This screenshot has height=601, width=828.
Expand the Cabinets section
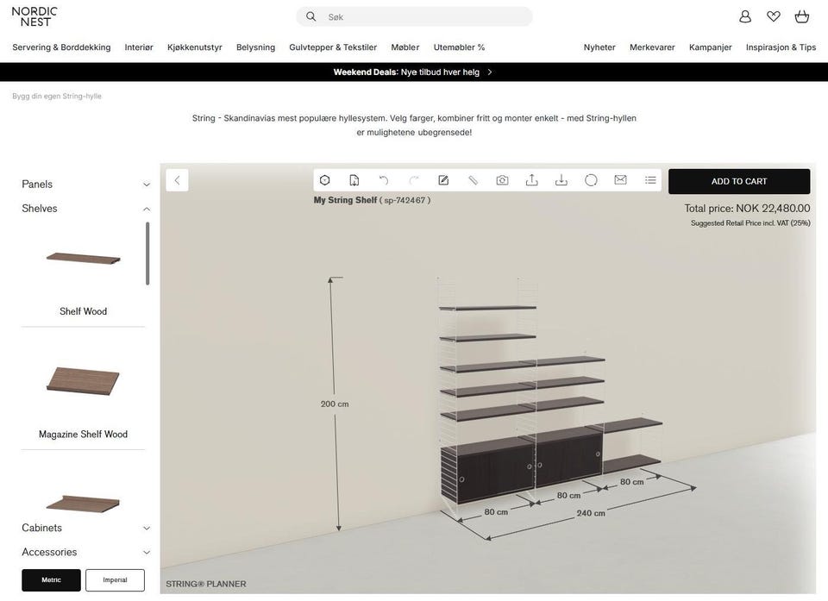(x=85, y=528)
